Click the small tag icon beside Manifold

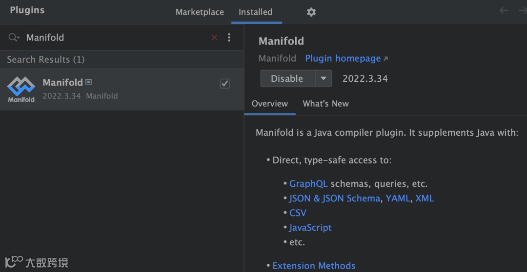click(89, 82)
